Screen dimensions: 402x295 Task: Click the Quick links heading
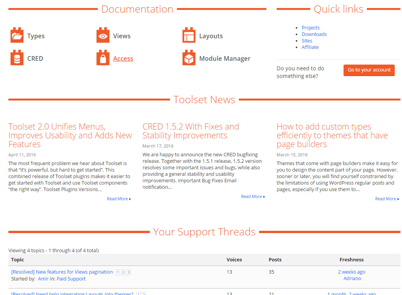(x=339, y=9)
